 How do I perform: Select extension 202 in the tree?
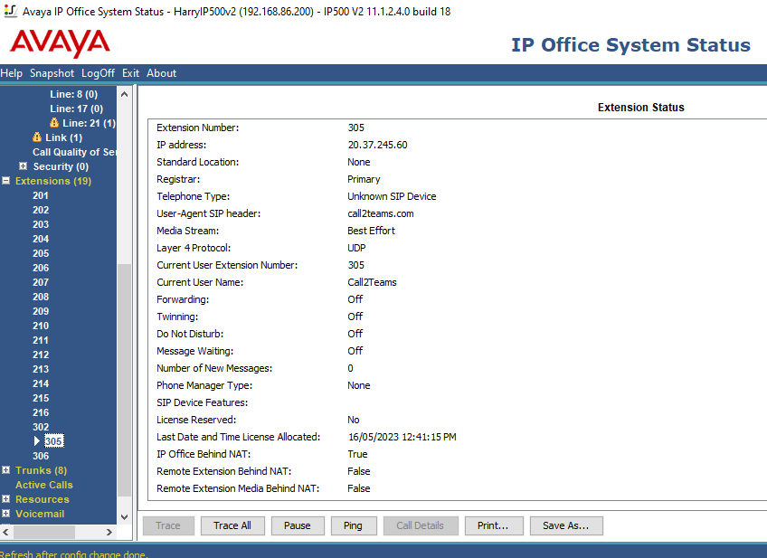(41, 210)
